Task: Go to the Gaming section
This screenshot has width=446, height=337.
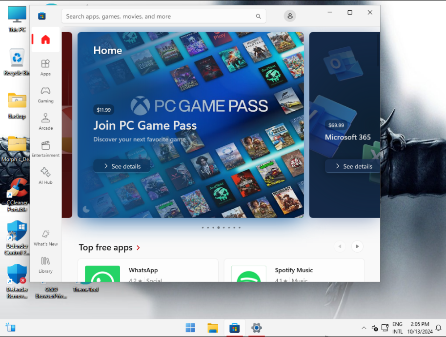Action: click(x=45, y=95)
